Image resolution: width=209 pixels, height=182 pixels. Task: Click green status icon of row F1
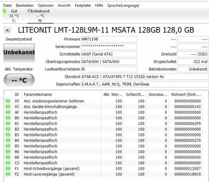pos(8,169)
